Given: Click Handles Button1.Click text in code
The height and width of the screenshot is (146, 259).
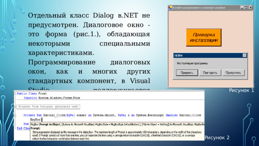Looking at the screenshot, I should click(183, 115).
